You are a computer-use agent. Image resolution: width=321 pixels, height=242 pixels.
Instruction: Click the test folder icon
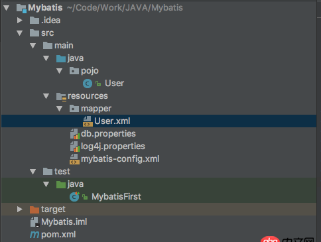(48, 172)
